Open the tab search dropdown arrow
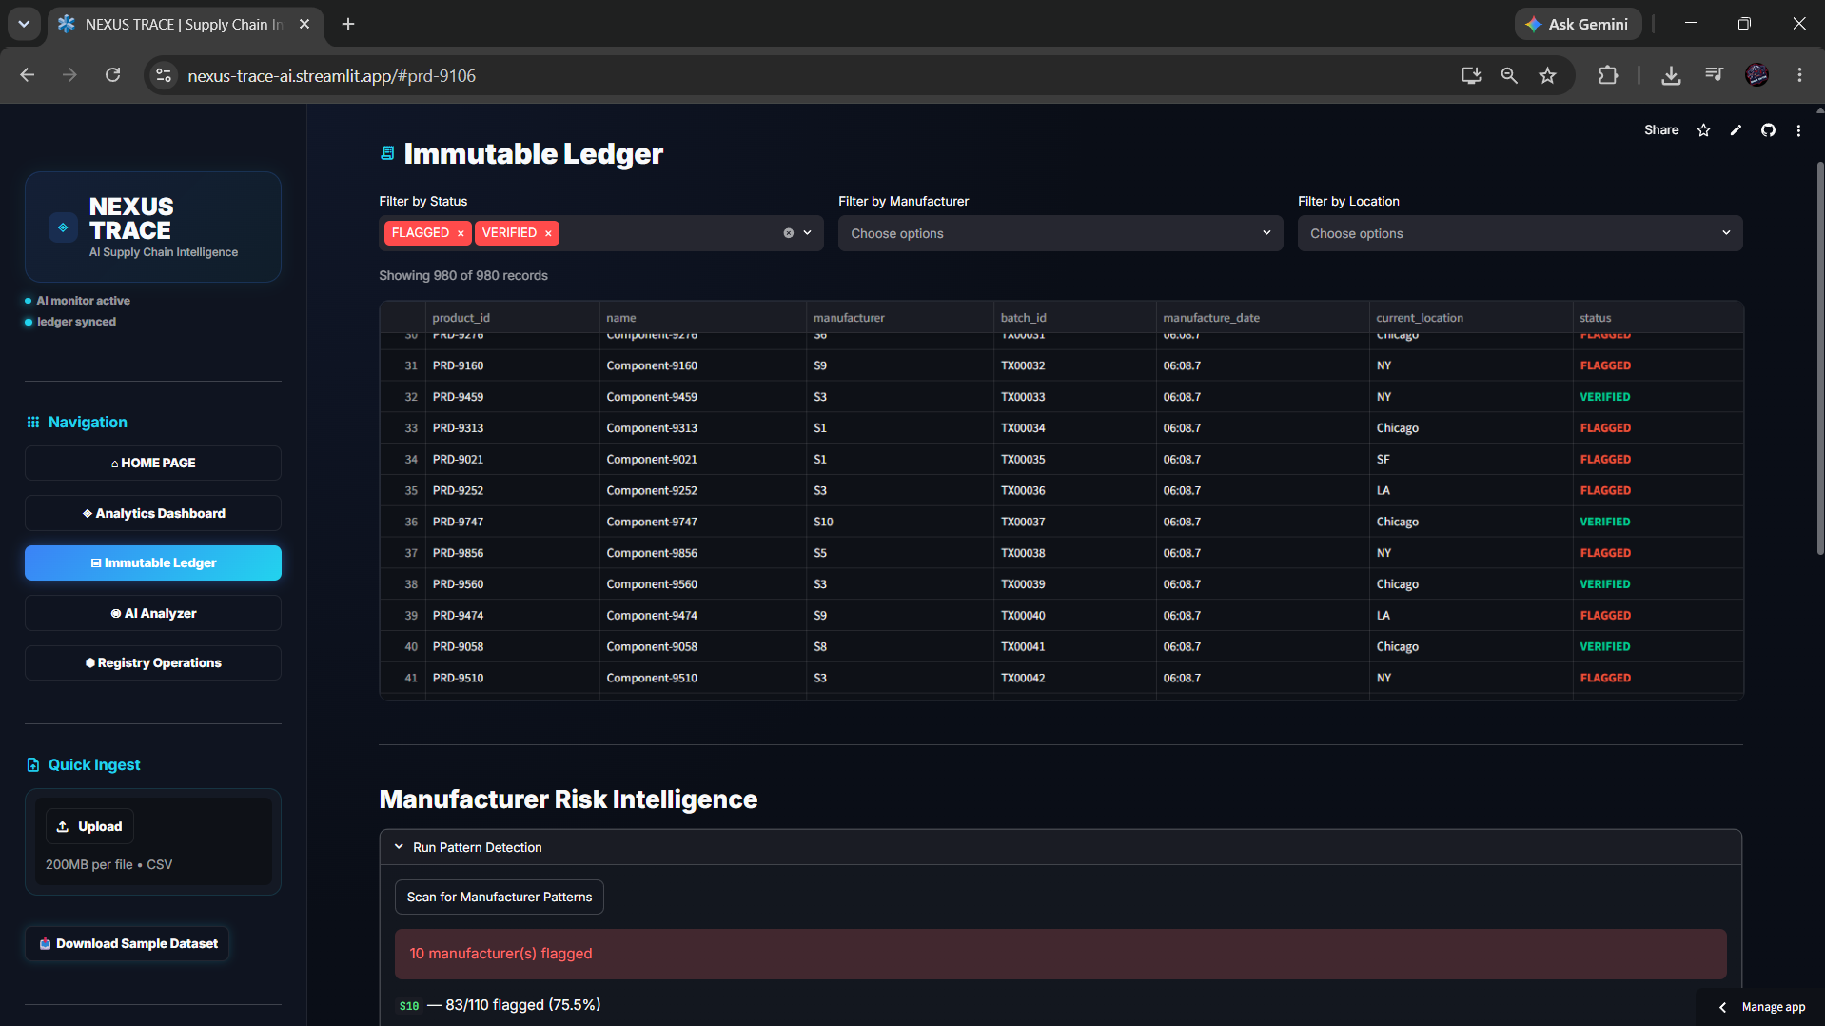Viewport: 1825px width, 1026px height. point(24,24)
